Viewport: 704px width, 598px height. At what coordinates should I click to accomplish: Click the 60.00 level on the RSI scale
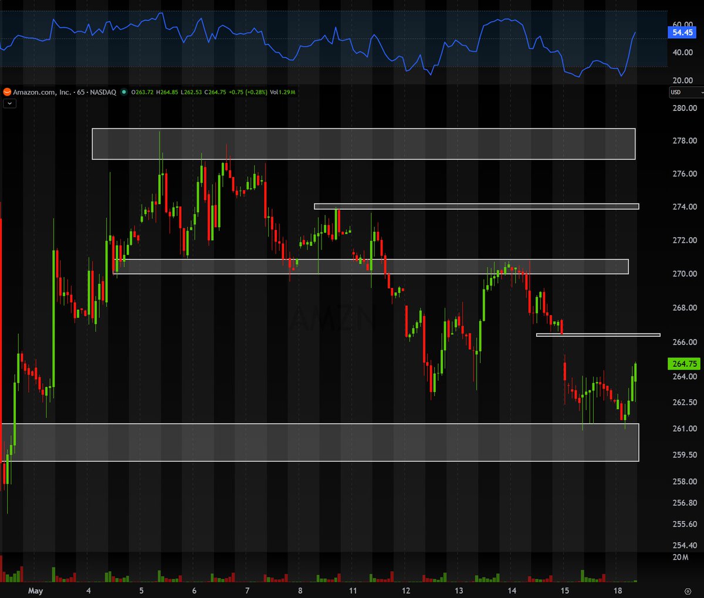(682, 25)
